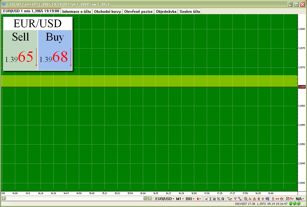Toggle the chart grid icon
Screen dimensions: 307x207
[214, 199]
